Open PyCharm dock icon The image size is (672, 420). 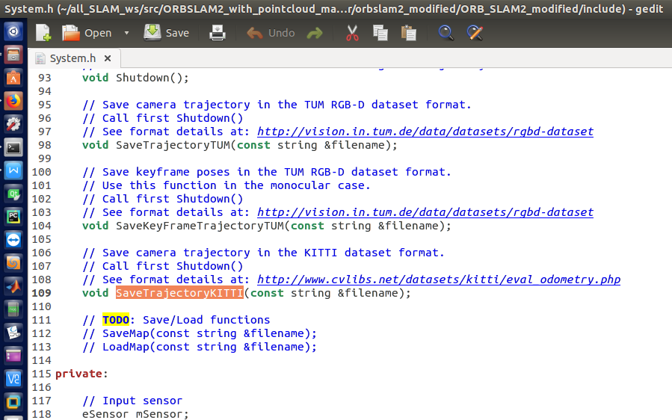13,217
